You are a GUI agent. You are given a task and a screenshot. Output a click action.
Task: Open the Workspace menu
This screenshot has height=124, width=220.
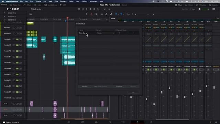93,1
